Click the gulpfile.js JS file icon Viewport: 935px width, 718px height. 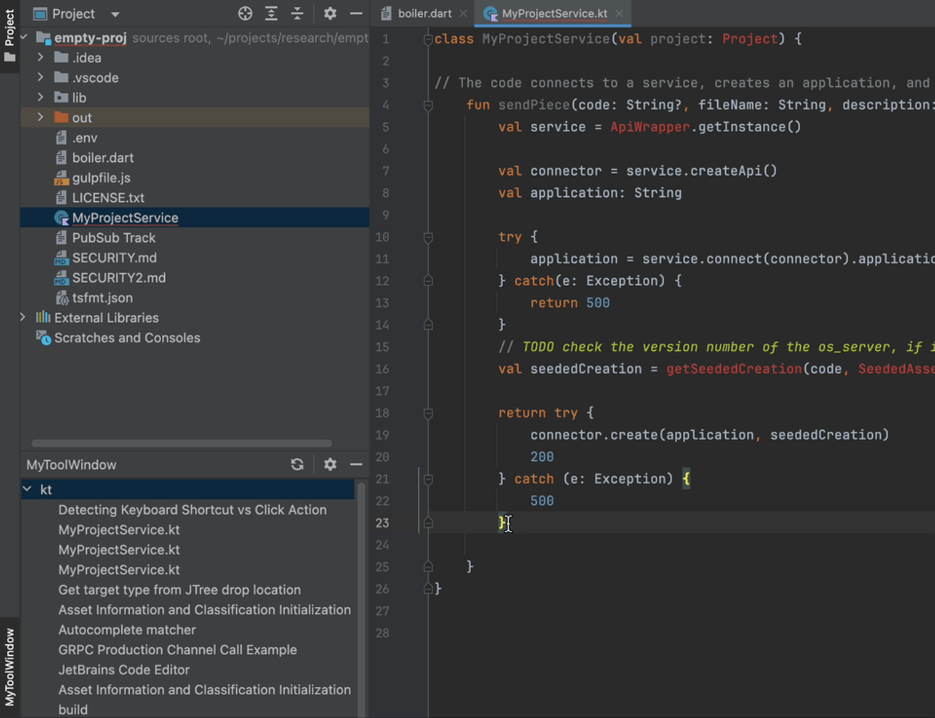click(61, 178)
